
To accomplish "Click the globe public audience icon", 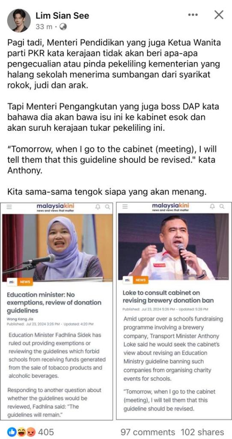I will [63, 27].
